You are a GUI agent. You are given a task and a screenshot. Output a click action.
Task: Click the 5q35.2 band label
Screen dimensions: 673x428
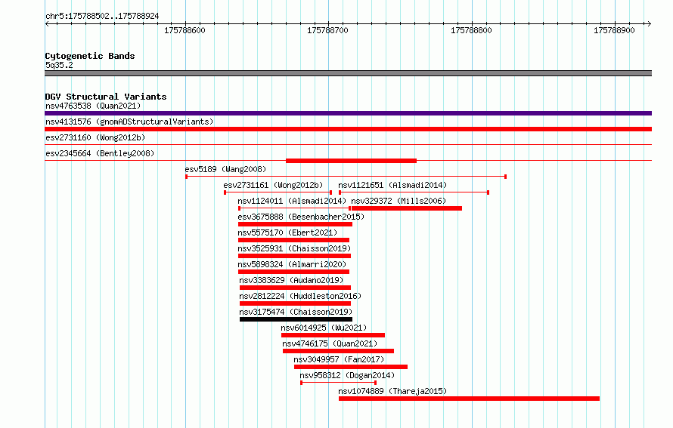tap(59, 65)
